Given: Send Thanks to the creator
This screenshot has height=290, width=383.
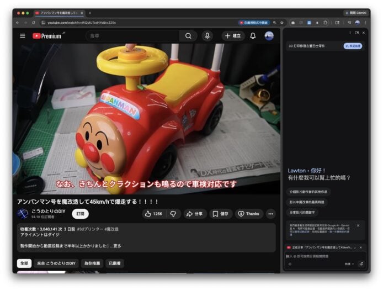Looking at the screenshot, I should (249, 214).
